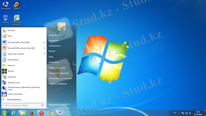The height and width of the screenshot is (116, 206).
Task: Launch Total Commander from the Start menu
Action: point(15,94)
